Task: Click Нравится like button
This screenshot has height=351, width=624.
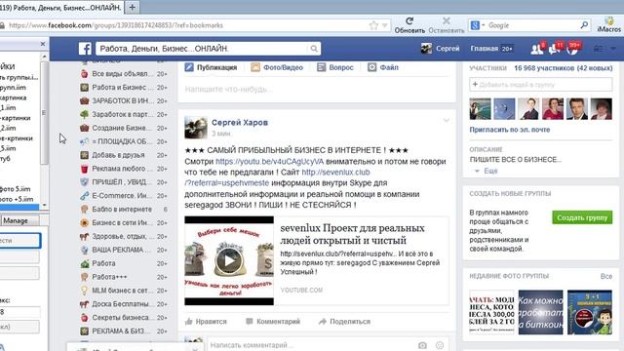Action: [x=206, y=322]
